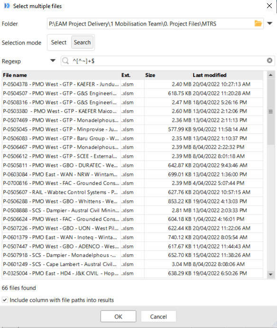
Task: Click the app logo in title bar
Action: click(x=7, y=6)
